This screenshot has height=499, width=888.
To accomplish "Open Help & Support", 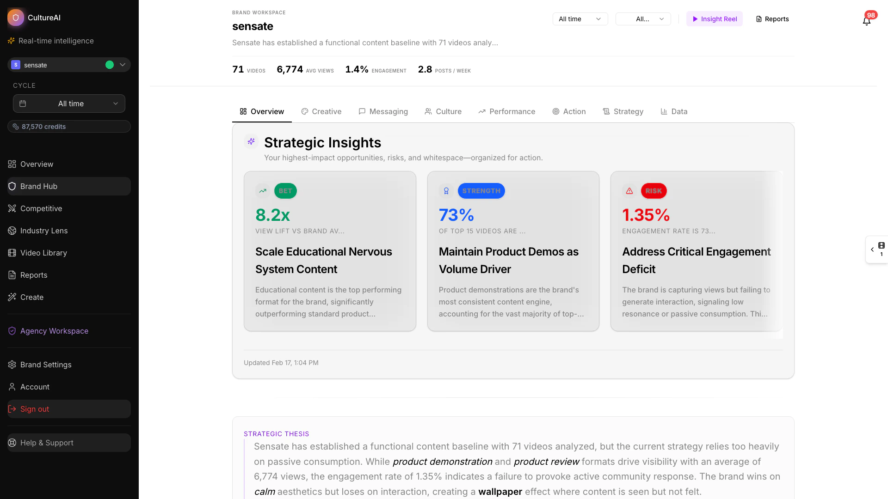I will (47, 443).
